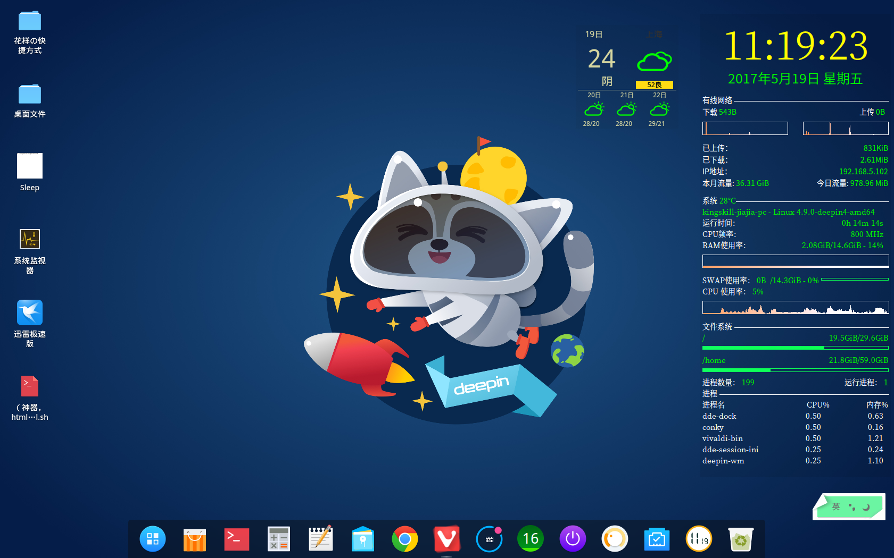Click the 52良 air quality badge
The width and height of the screenshot is (894, 558).
pyautogui.click(x=655, y=84)
